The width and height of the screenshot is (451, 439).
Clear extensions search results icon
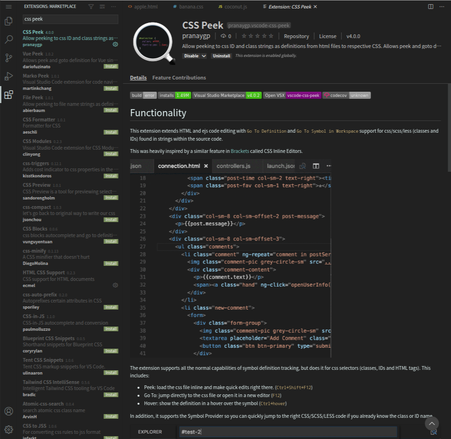(102, 7)
